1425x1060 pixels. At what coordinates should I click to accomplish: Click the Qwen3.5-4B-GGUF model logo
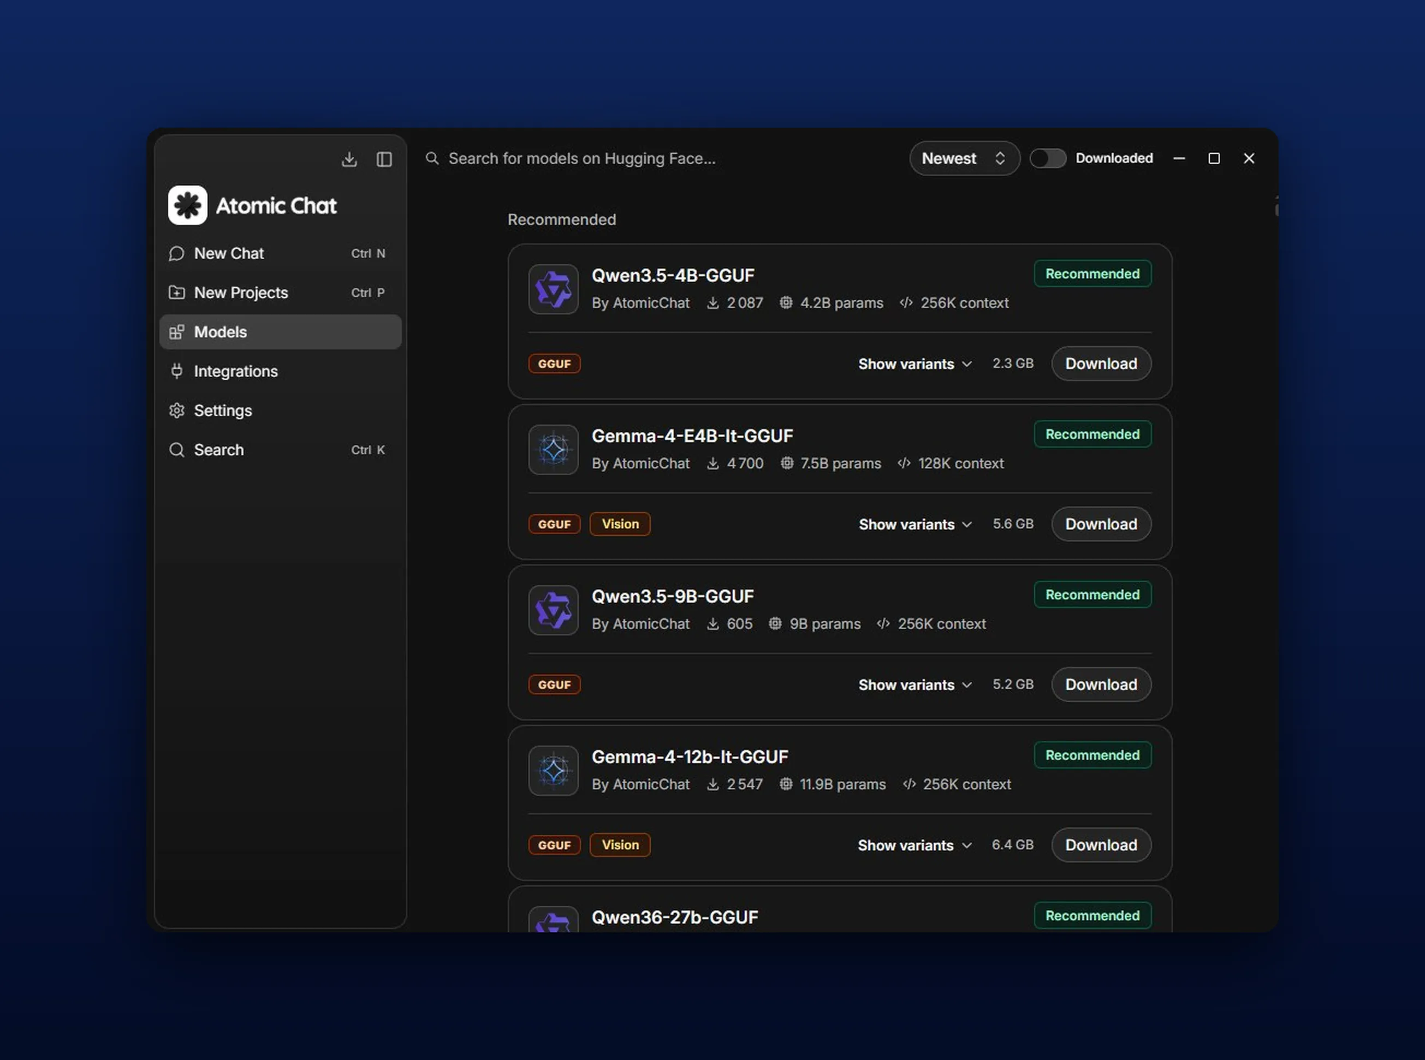(x=553, y=289)
